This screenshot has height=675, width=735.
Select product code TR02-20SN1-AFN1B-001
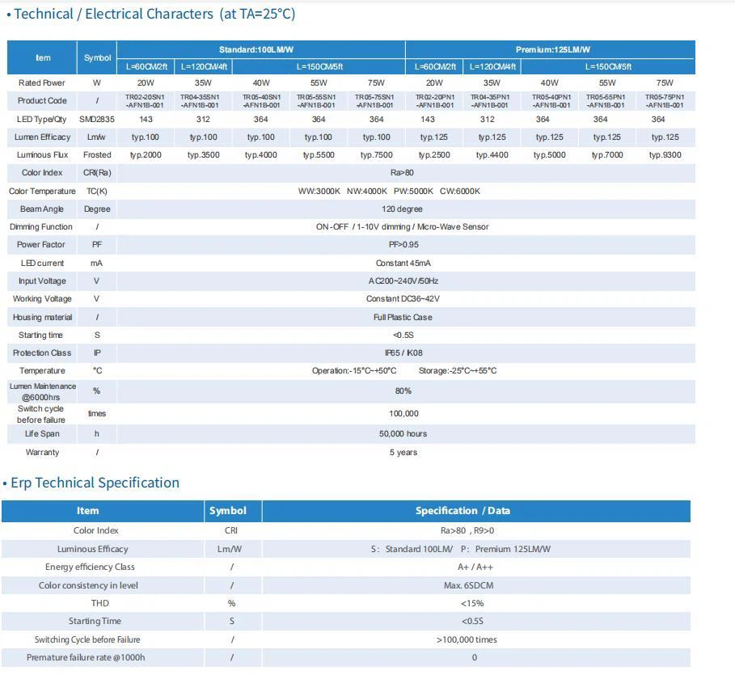(x=145, y=101)
